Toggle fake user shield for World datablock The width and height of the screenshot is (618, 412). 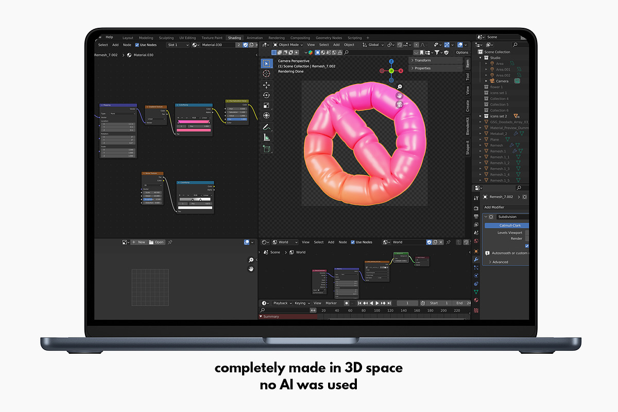pos(430,242)
